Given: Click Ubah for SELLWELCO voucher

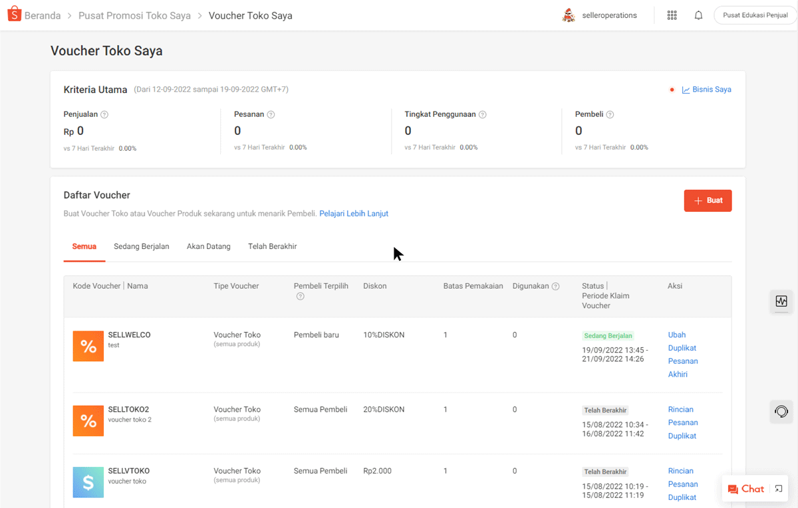Looking at the screenshot, I should tap(676, 335).
